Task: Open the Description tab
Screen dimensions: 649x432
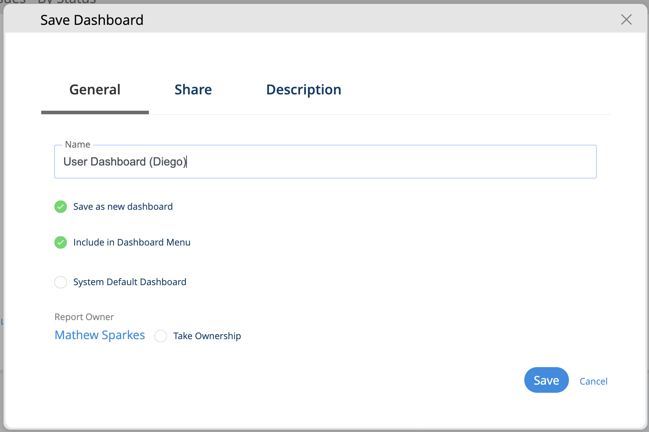Action: 304,89
